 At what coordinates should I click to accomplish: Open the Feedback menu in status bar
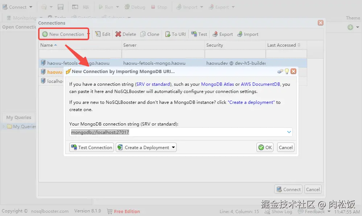[x=314, y=211]
